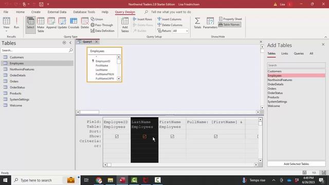Open the Windows Start menu

click(5, 180)
